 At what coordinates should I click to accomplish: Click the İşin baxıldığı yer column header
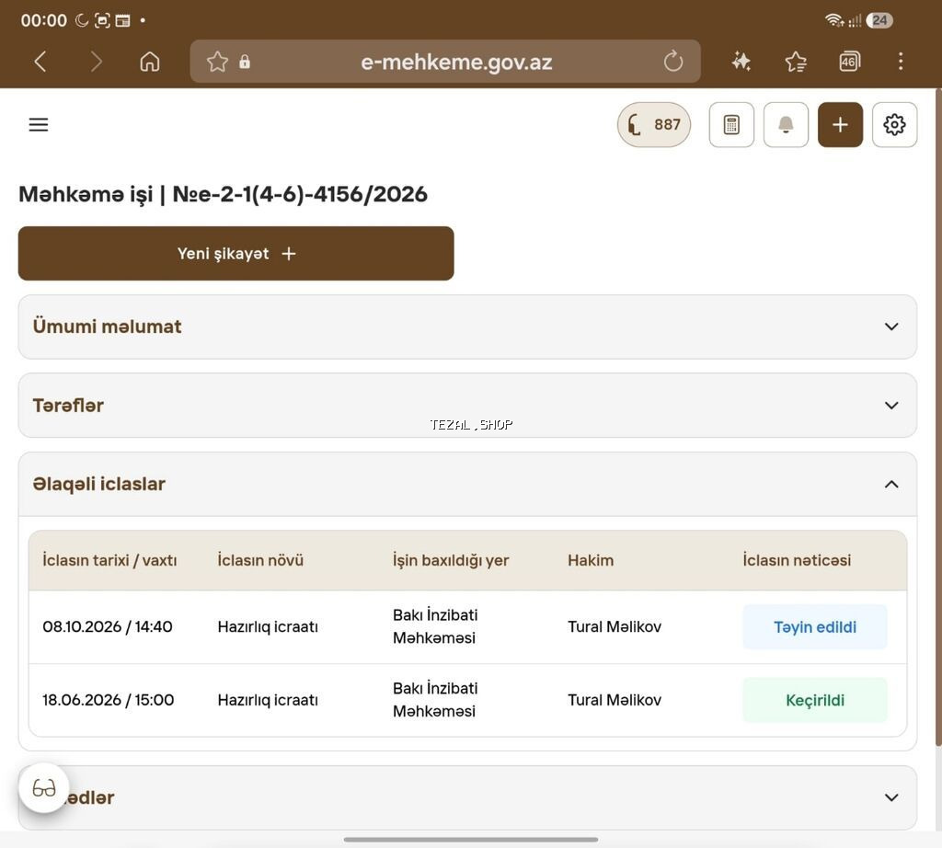tap(451, 560)
